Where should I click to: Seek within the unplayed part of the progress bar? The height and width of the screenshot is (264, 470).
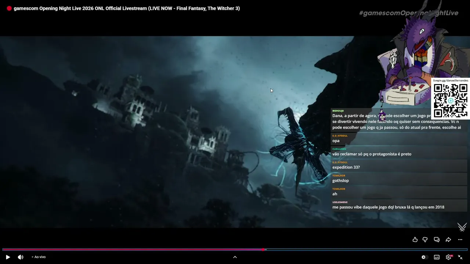tap(366, 250)
